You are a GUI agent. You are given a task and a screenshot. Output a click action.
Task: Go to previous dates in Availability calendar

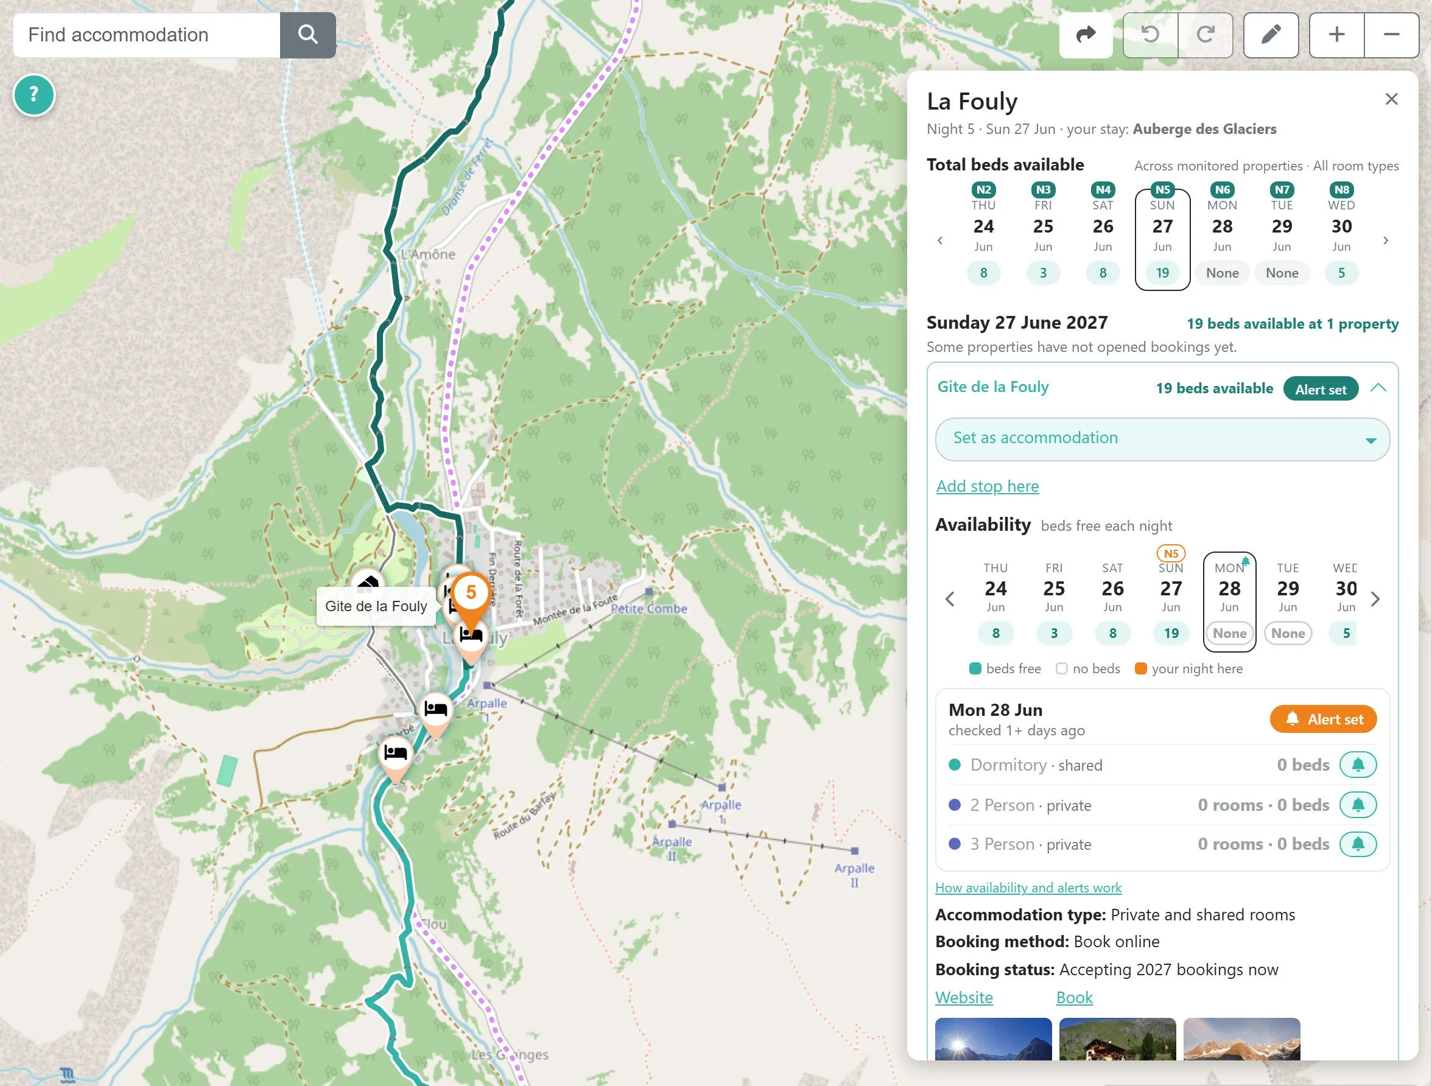click(950, 599)
